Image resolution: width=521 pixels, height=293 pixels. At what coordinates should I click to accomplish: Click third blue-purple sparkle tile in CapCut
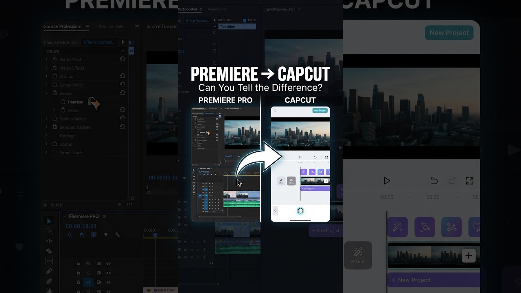tap(451, 227)
